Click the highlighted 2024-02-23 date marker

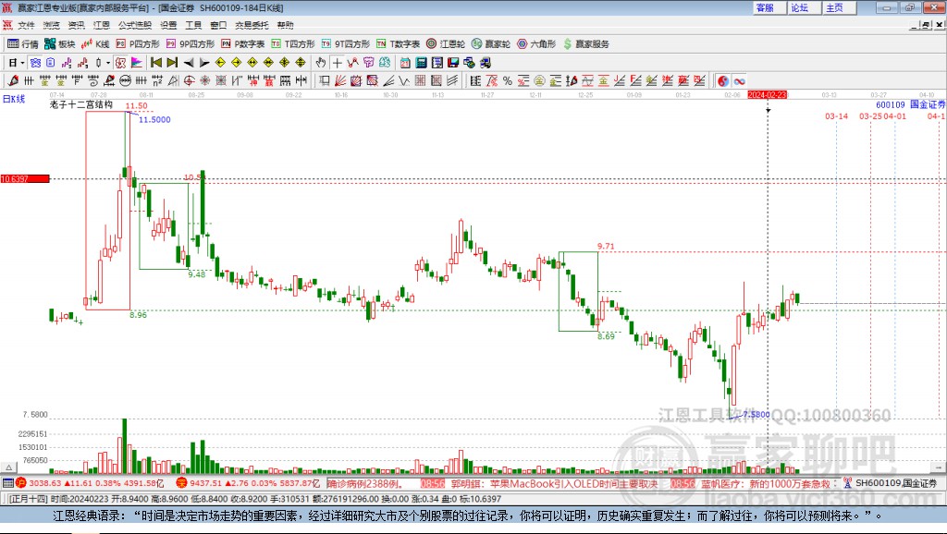pos(767,95)
